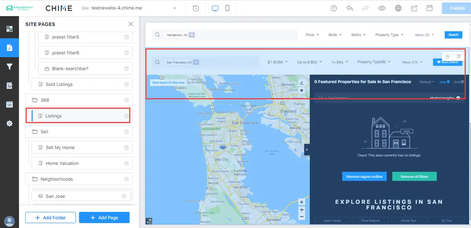Click Remove region outline button
This screenshot has height=228, width=471.
[364, 177]
